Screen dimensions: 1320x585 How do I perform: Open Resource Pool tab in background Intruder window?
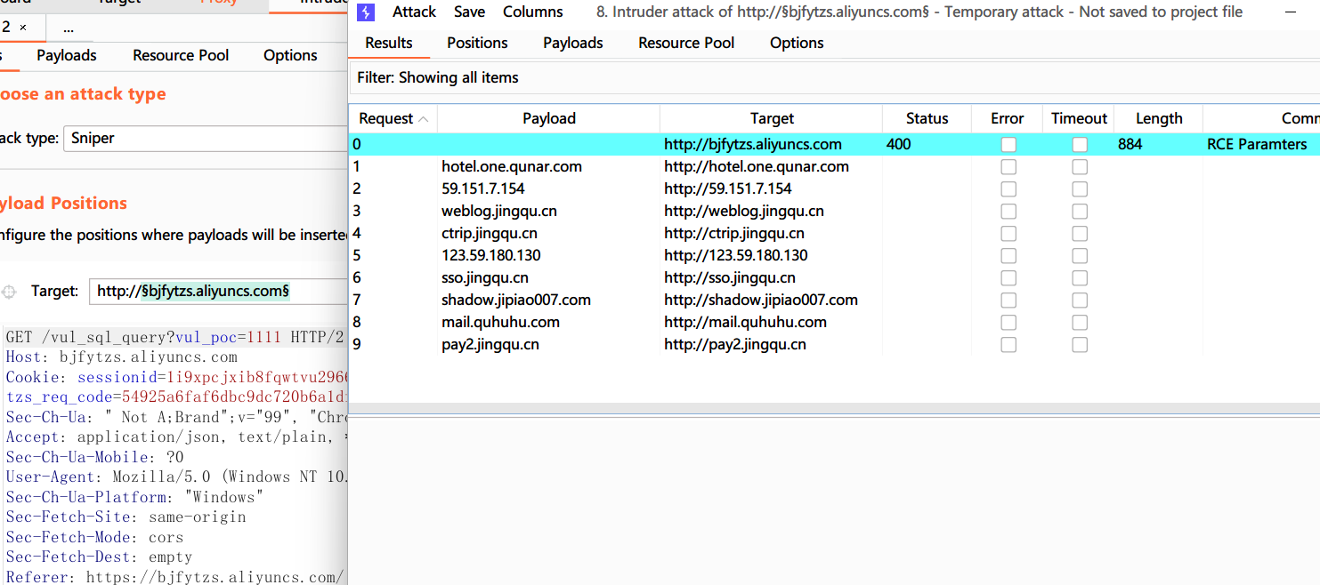click(181, 55)
